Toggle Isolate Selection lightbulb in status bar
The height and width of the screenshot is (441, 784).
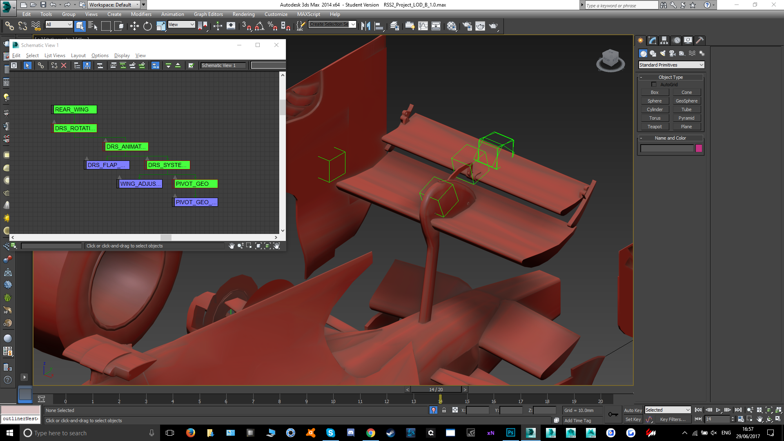click(x=433, y=410)
